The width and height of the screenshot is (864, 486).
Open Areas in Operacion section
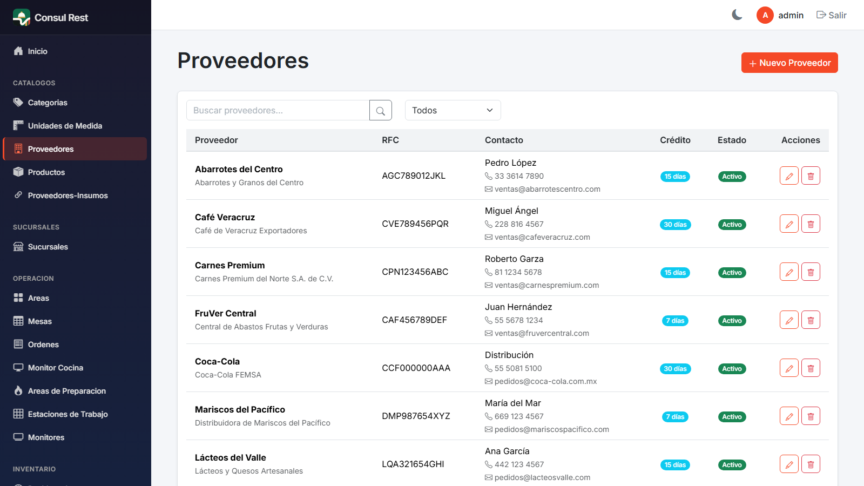click(76, 298)
